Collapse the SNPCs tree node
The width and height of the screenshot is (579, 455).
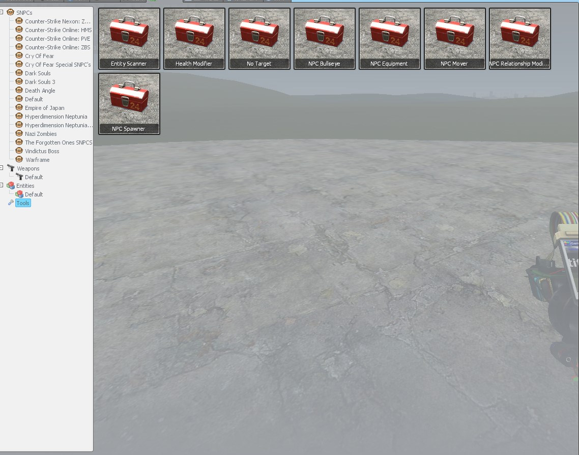coord(2,12)
